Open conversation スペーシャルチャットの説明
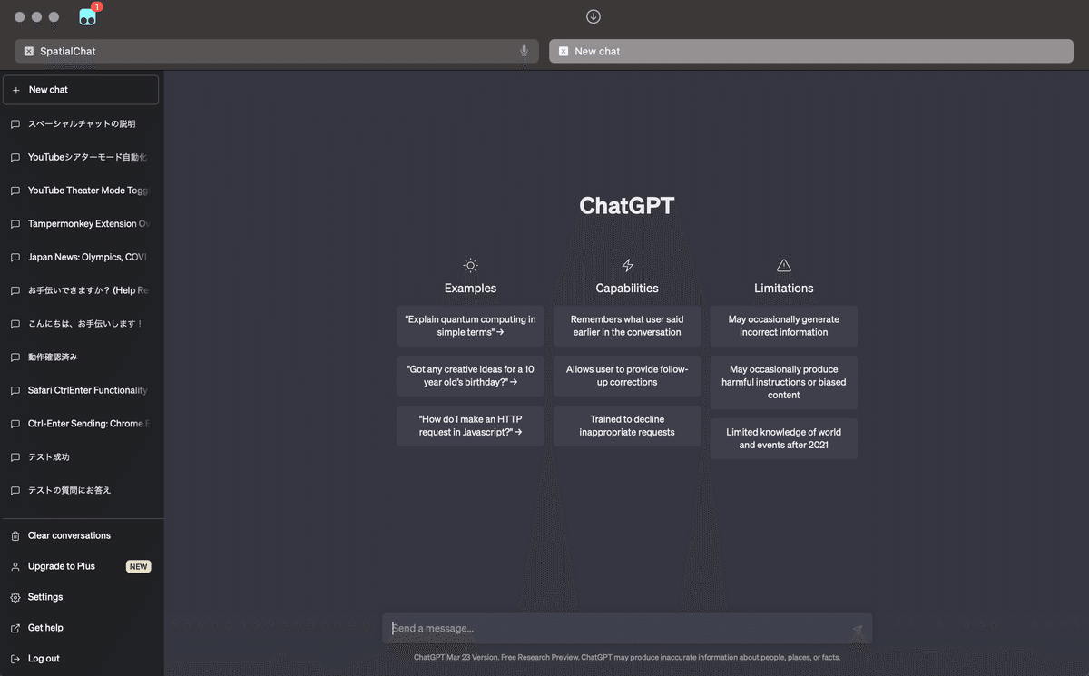The width and height of the screenshot is (1089, 676). click(x=82, y=123)
